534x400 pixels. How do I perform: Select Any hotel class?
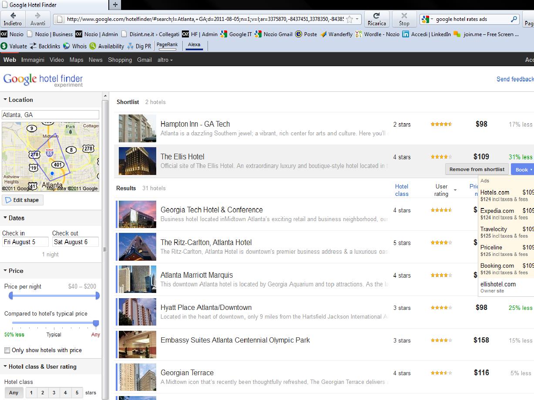click(x=14, y=393)
